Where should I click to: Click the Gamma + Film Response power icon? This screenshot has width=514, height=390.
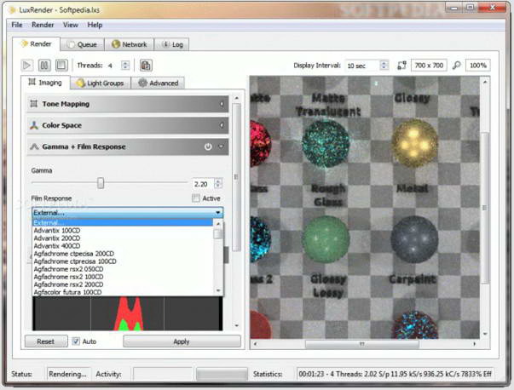point(208,146)
